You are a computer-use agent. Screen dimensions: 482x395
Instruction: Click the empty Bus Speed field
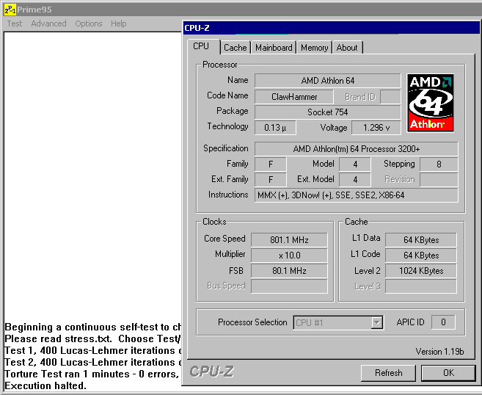289,286
